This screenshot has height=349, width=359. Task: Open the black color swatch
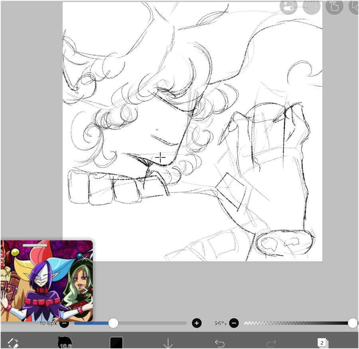click(x=116, y=343)
